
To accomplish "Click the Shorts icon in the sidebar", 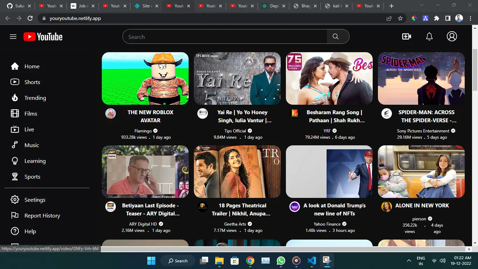I will [15, 82].
